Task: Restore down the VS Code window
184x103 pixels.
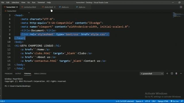Action: coord(179,3)
